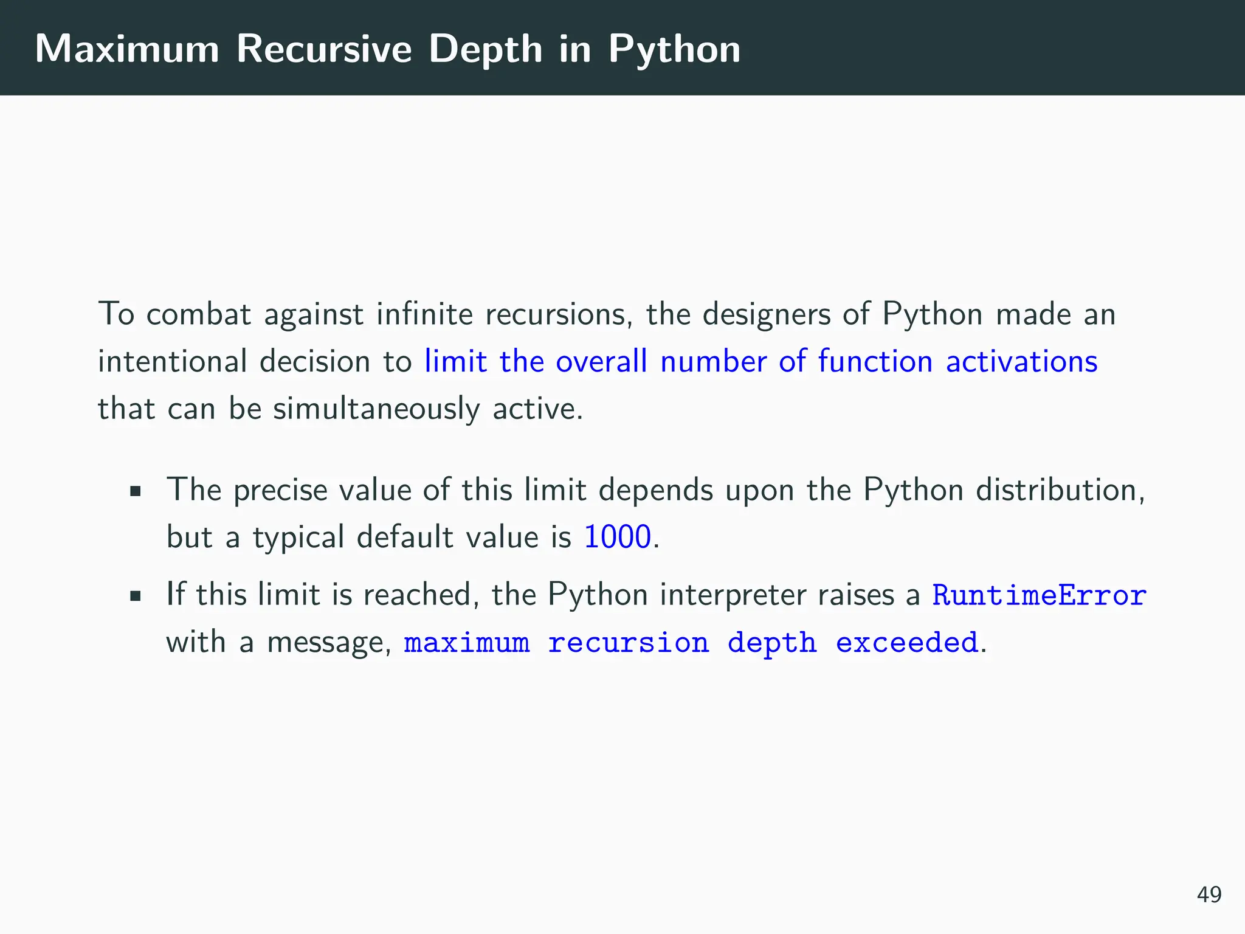Click the slide page number "49"
Screen dimensions: 1245x934
pyautogui.click(x=1209, y=894)
